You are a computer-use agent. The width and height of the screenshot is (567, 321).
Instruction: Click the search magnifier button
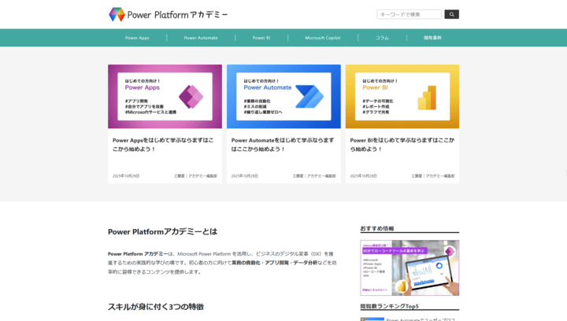point(452,14)
